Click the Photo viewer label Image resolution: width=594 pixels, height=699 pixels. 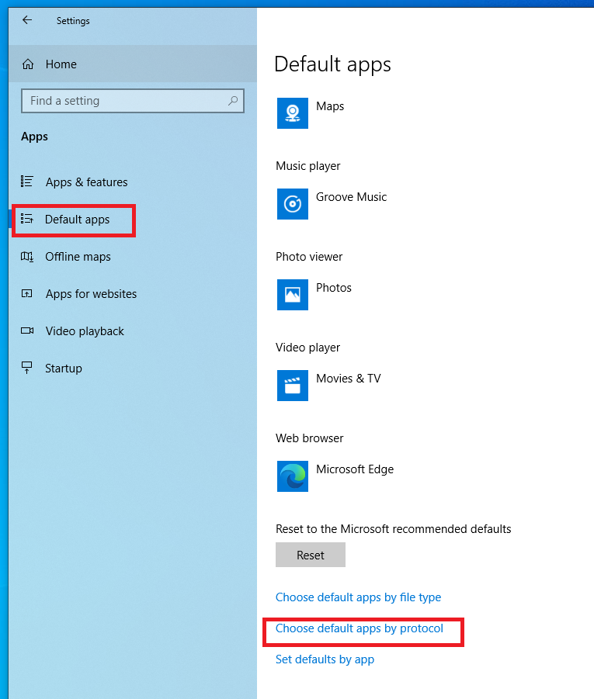click(x=309, y=257)
